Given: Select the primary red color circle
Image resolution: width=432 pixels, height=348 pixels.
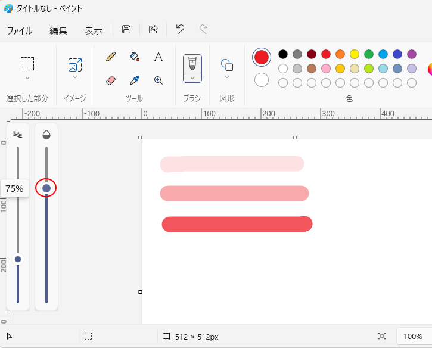Looking at the screenshot, I should point(262,57).
